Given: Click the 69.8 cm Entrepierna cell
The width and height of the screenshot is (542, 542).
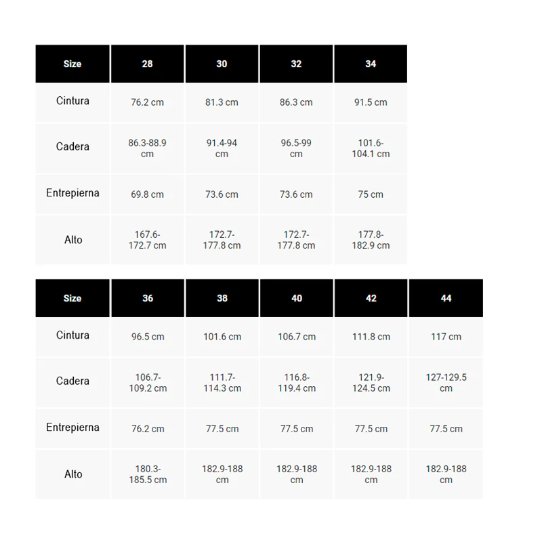Looking at the screenshot, I should pyautogui.click(x=147, y=194).
